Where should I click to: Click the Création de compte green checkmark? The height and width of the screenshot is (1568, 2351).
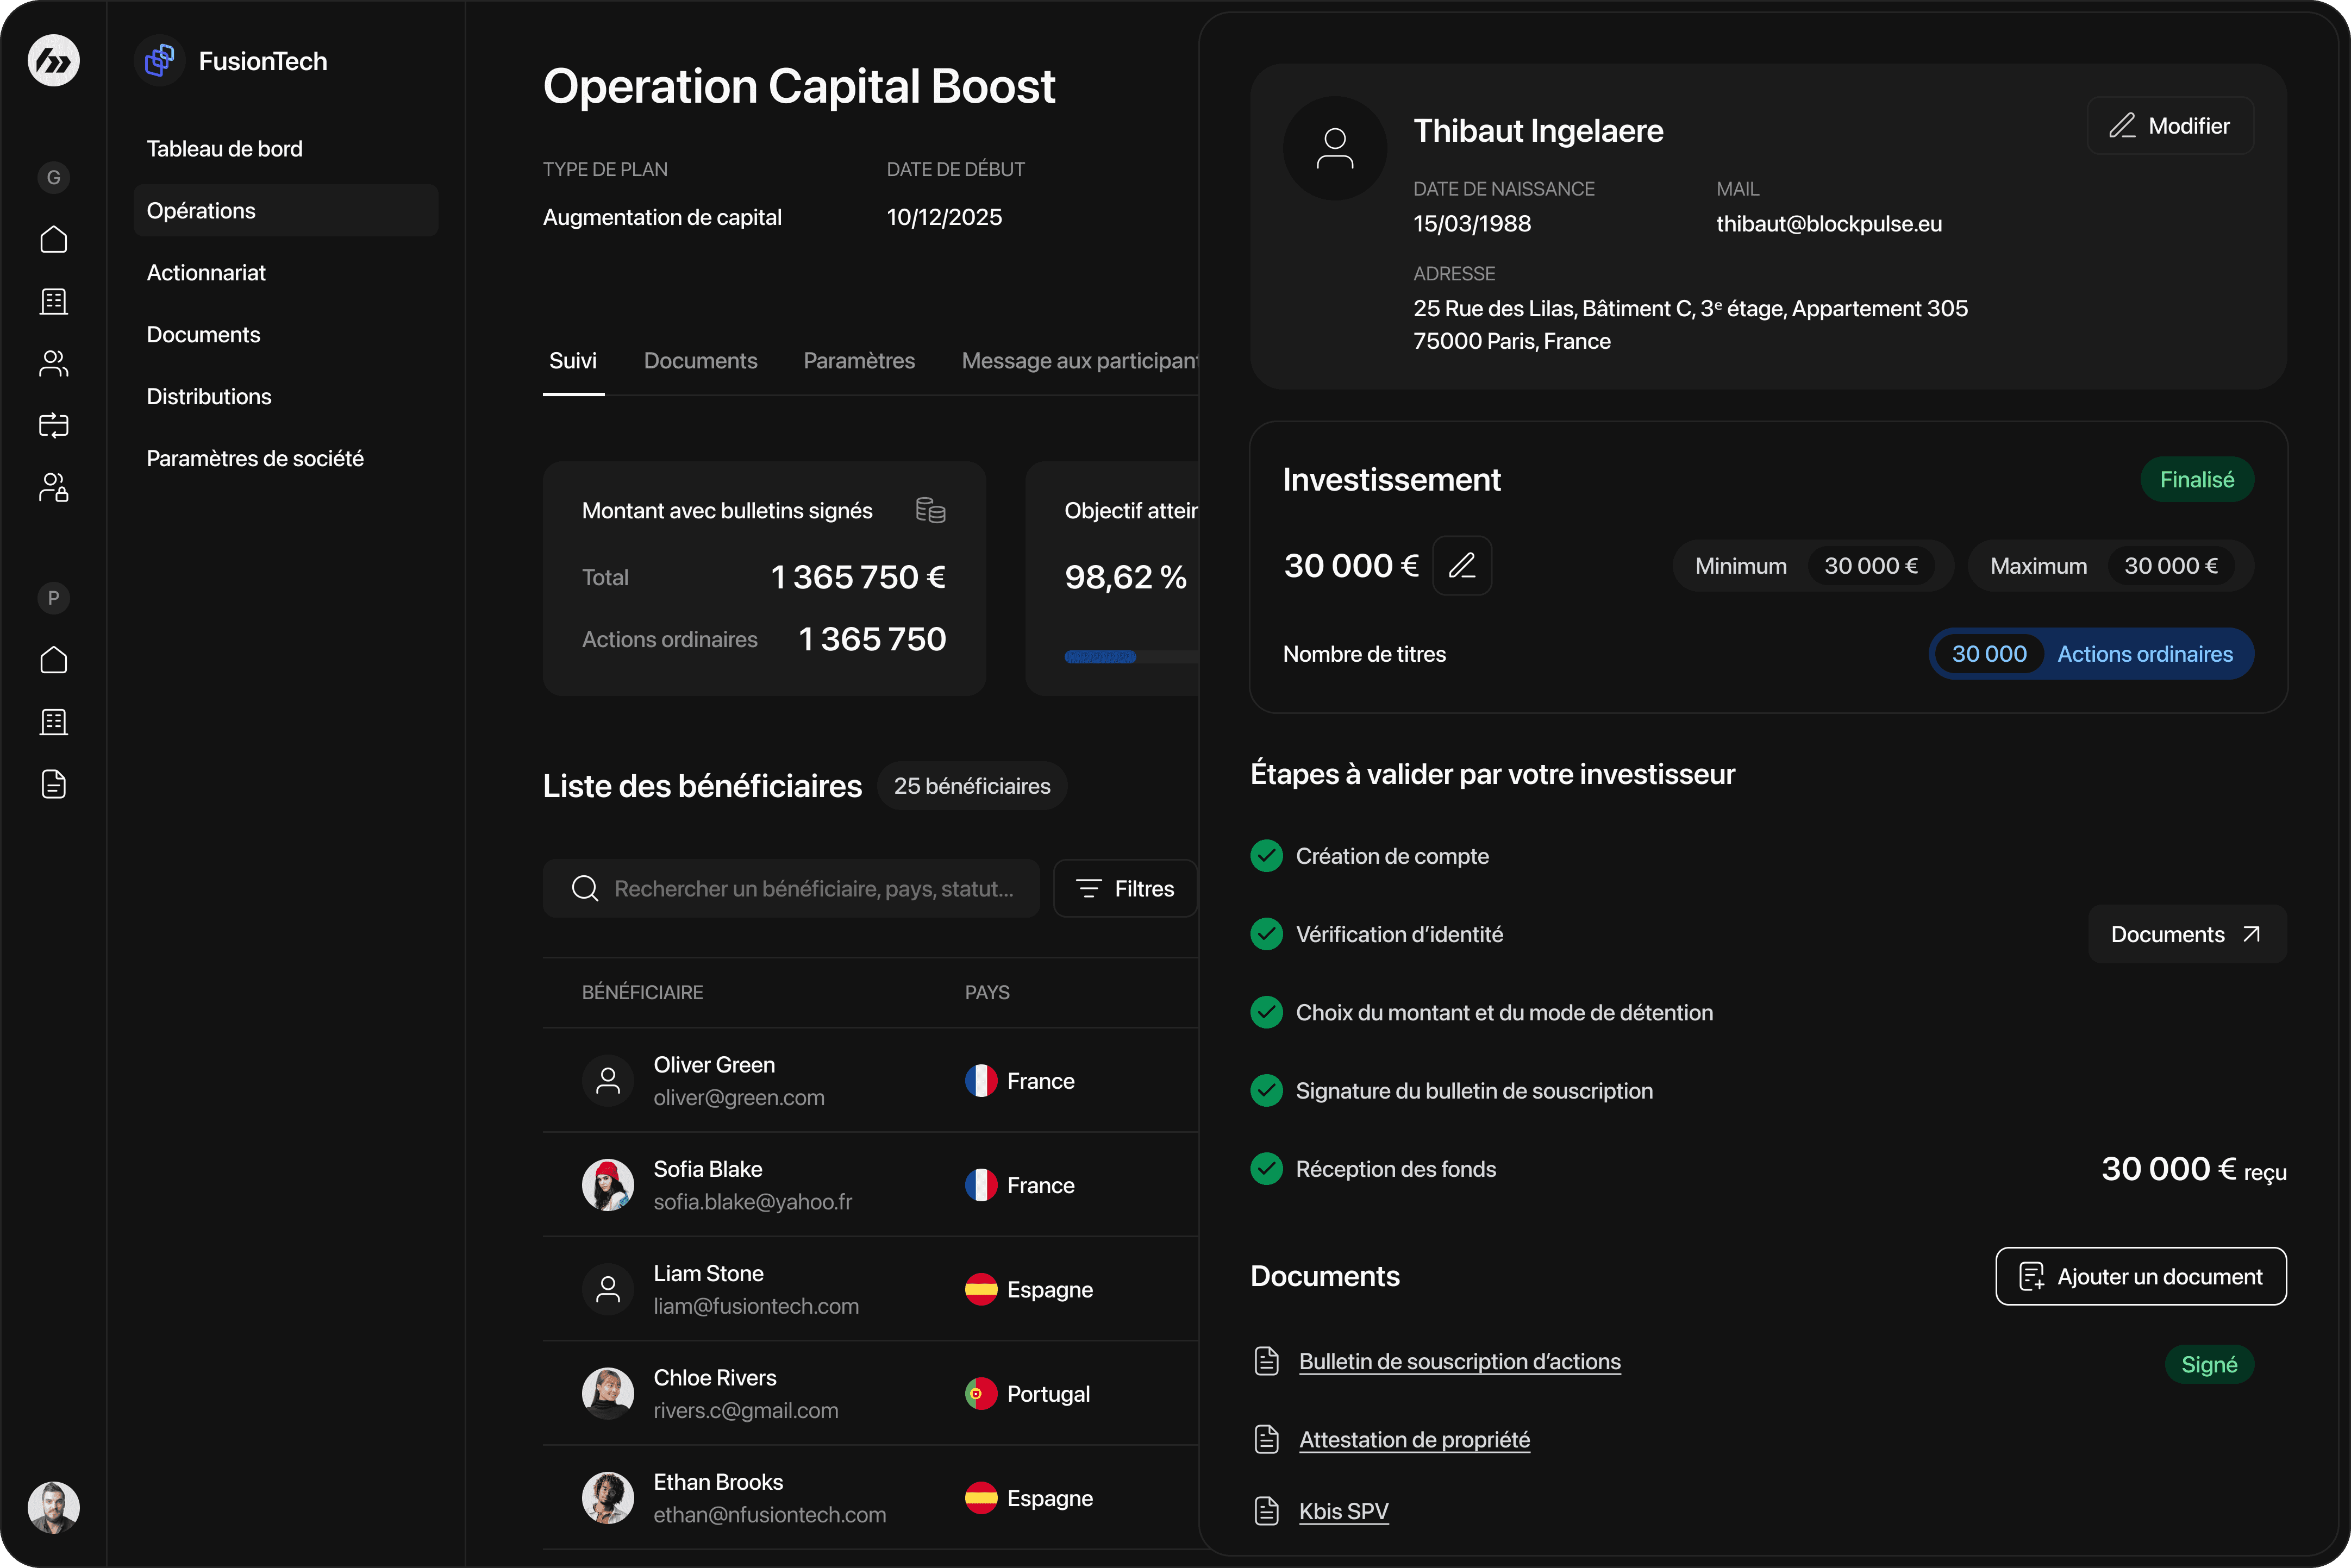click(1267, 856)
